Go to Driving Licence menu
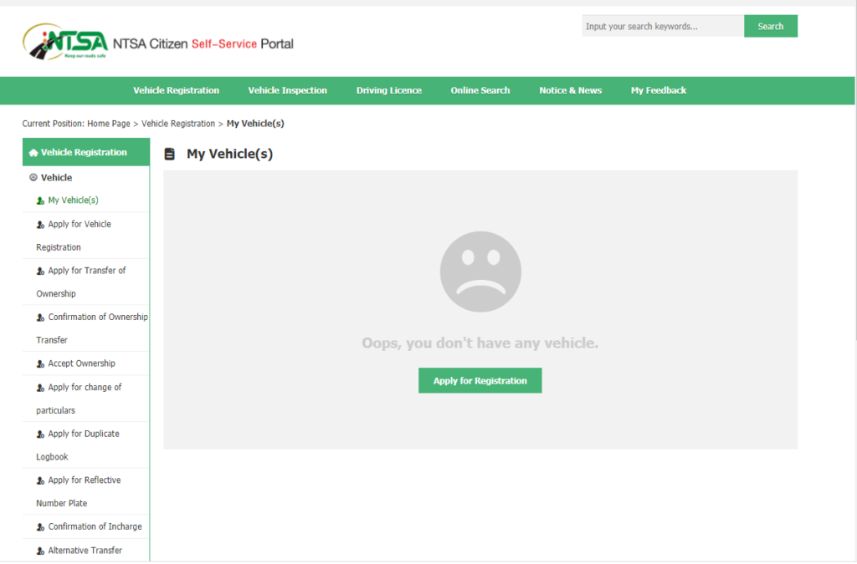This screenshot has height=564, width=857. (388, 90)
